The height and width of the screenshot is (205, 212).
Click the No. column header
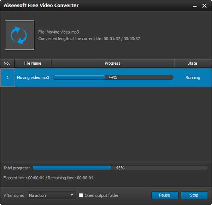tap(7, 63)
